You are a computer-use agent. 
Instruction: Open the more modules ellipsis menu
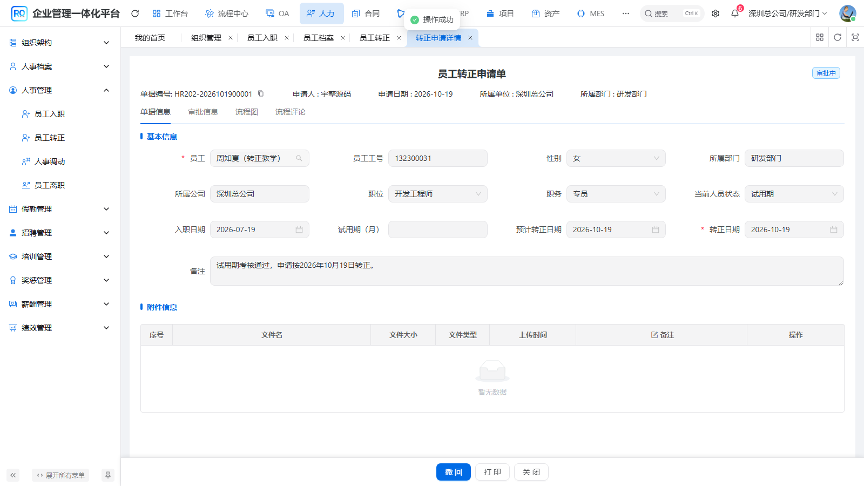pyautogui.click(x=625, y=13)
